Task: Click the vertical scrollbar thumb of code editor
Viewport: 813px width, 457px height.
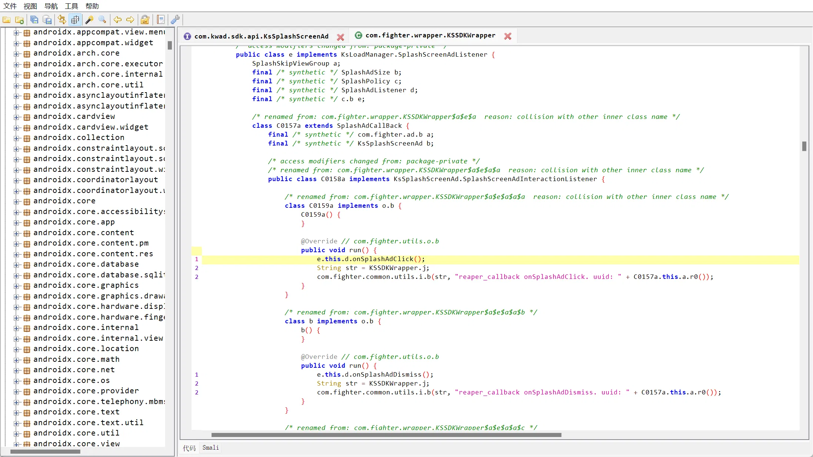Action: (804, 146)
